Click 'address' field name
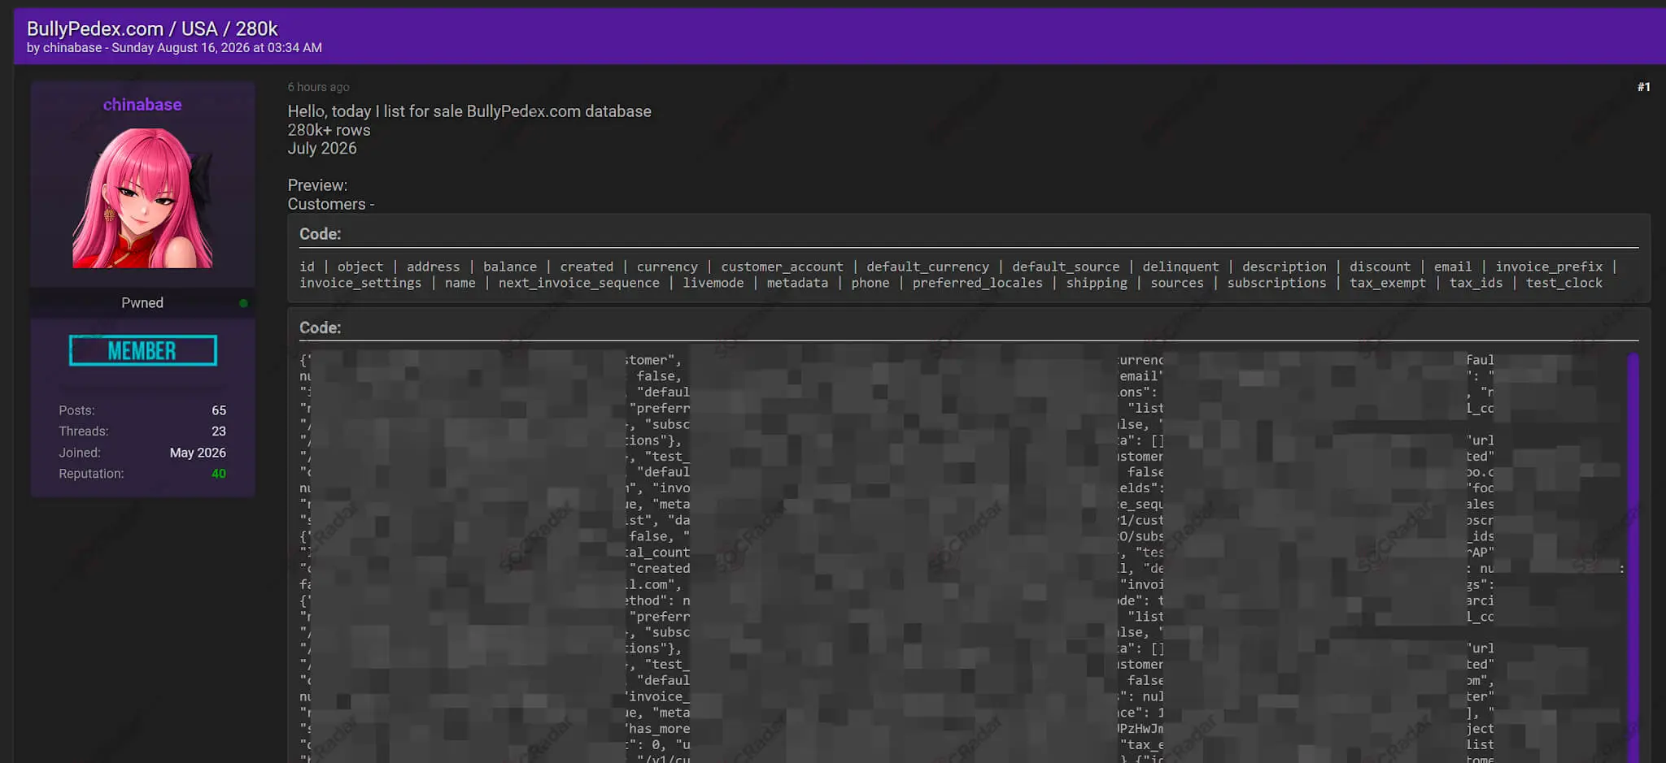Image resolution: width=1666 pixels, height=763 pixels. [433, 267]
